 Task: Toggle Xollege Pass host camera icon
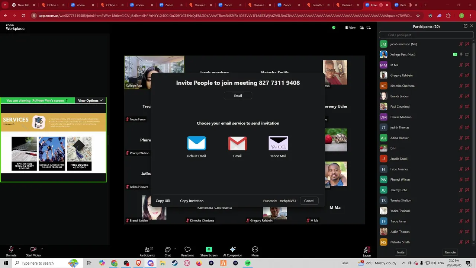pos(467,54)
